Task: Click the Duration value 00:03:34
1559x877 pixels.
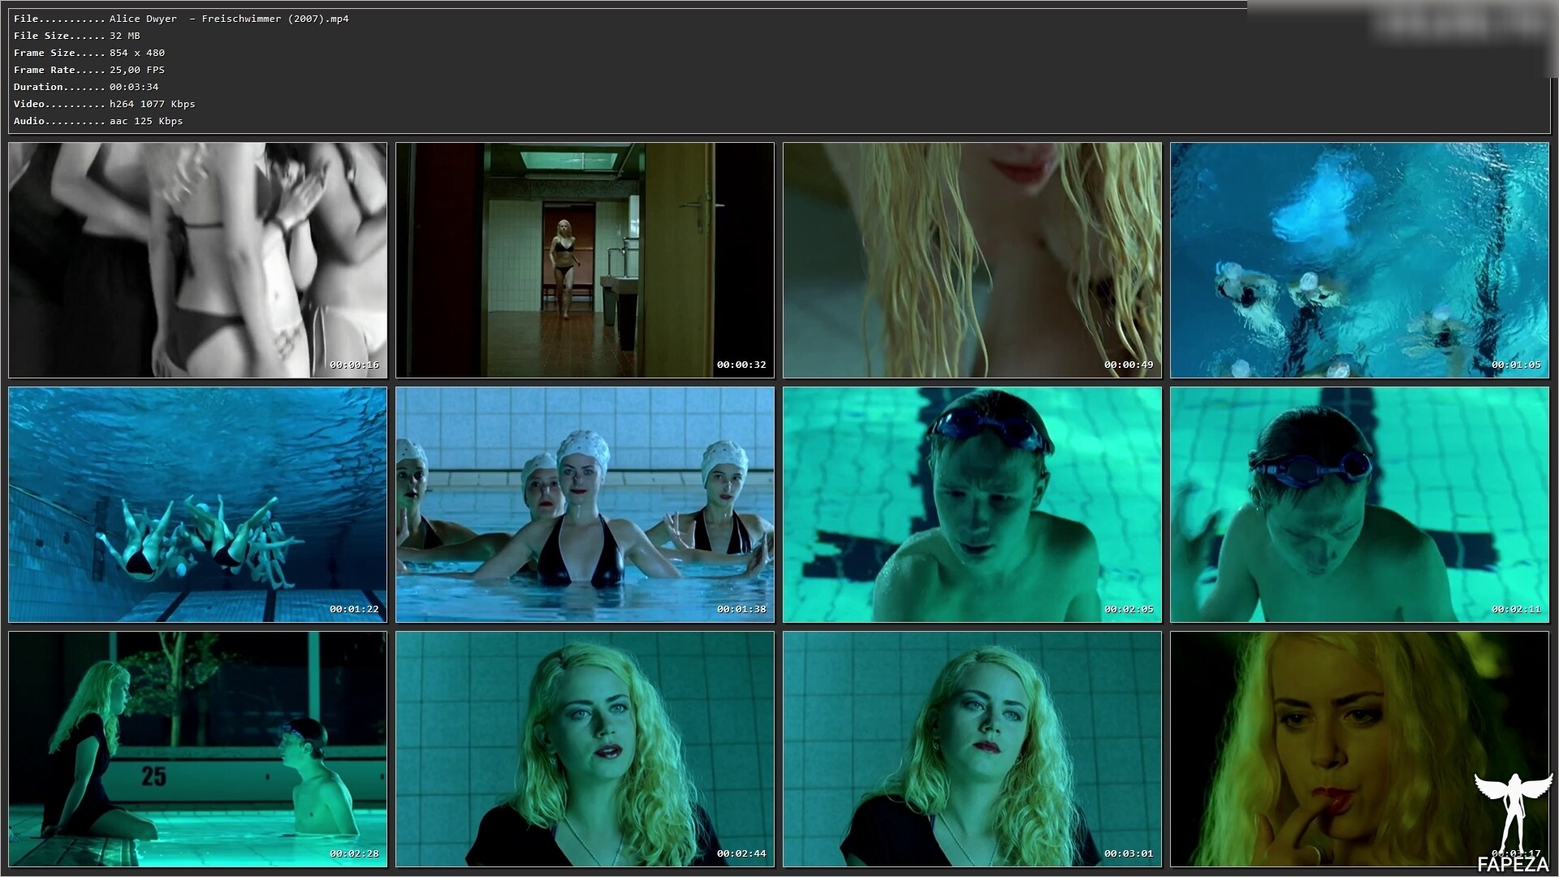Action: pyautogui.click(x=134, y=87)
